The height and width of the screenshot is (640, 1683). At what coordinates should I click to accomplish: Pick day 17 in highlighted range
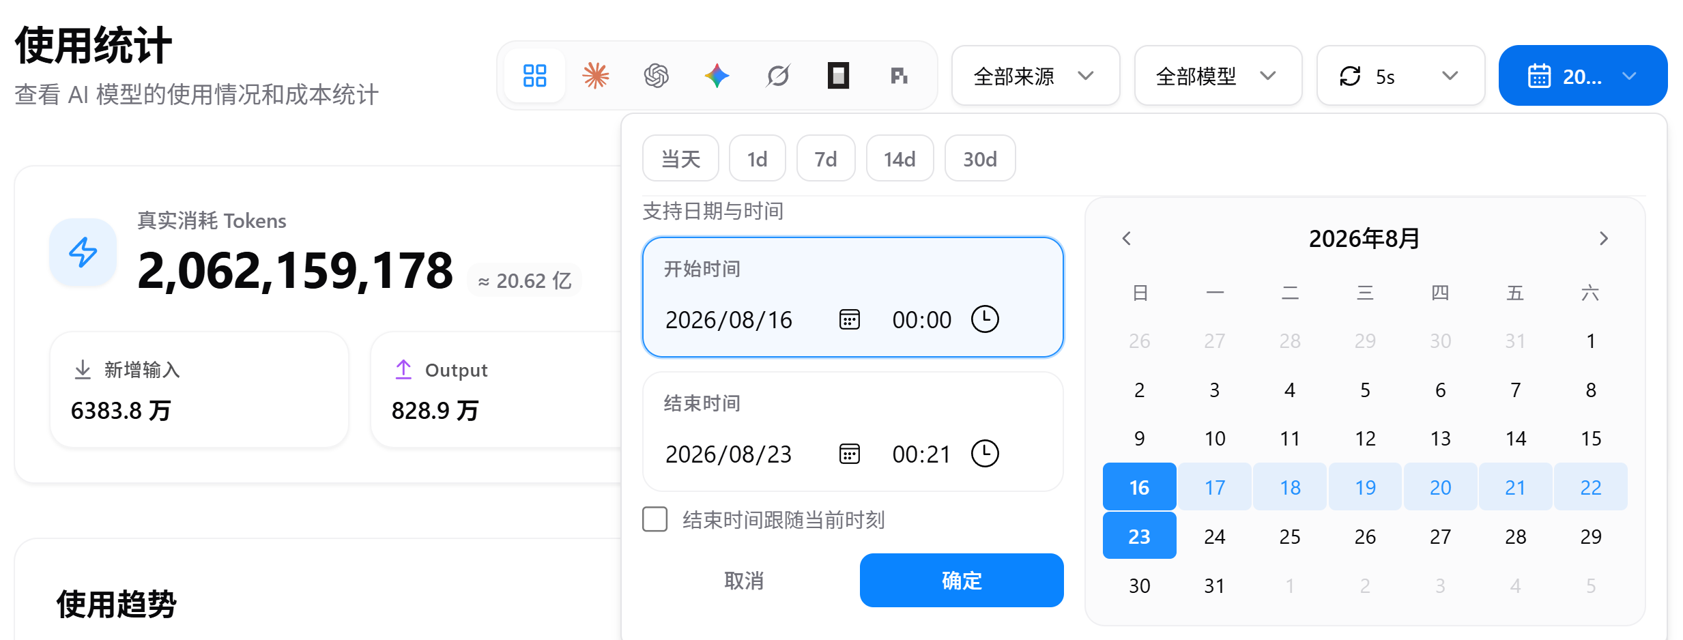click(x=1214, y=487)
